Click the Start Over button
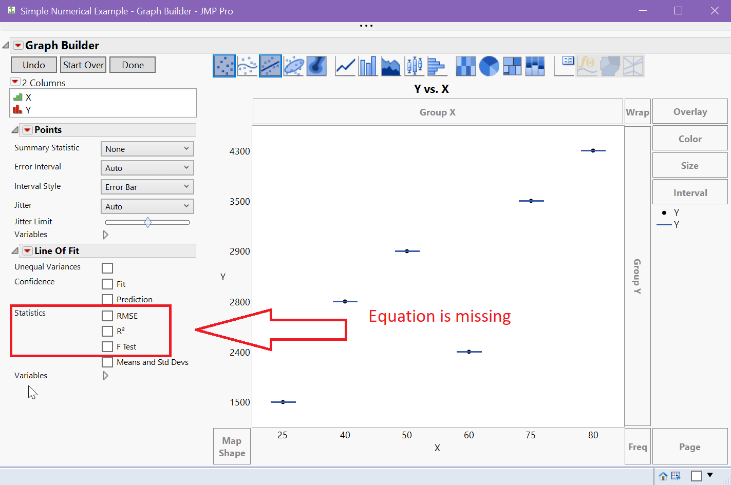This screenshot has width=731, height=485. [x=83, y=65]
